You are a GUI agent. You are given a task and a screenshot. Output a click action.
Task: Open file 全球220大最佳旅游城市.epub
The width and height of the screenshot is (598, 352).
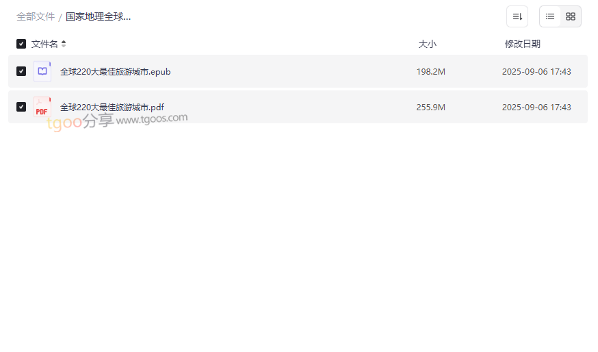[115, 72]
